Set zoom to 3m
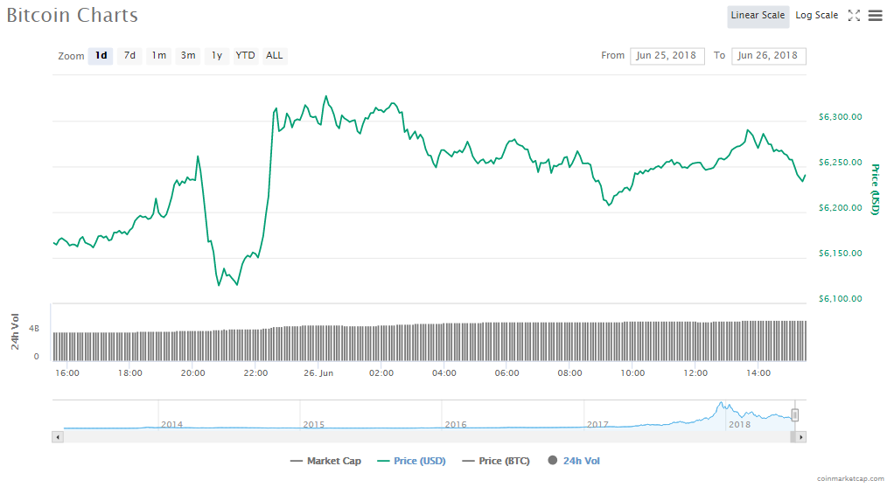The width and height of the screenshot is (894, 487). (x=188, y=56)
